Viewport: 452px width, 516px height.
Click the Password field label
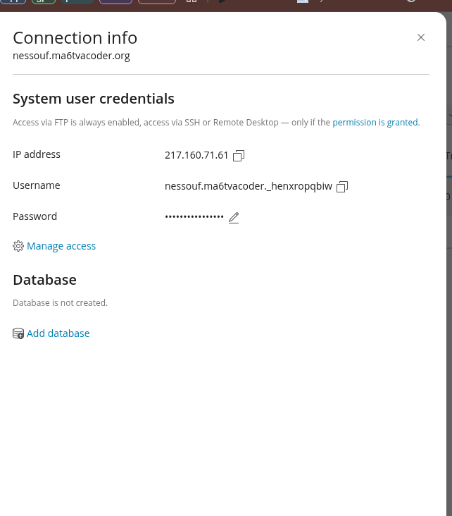[35, 216]
